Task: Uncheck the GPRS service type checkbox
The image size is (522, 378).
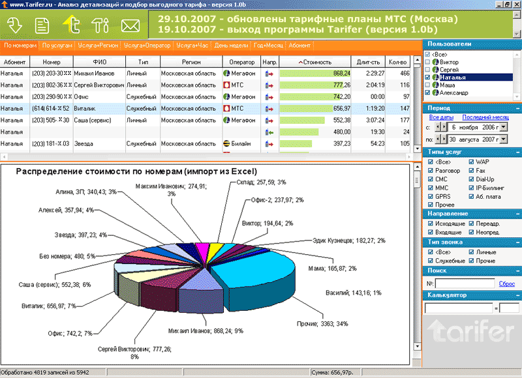Action: click(x=429, y=196)
